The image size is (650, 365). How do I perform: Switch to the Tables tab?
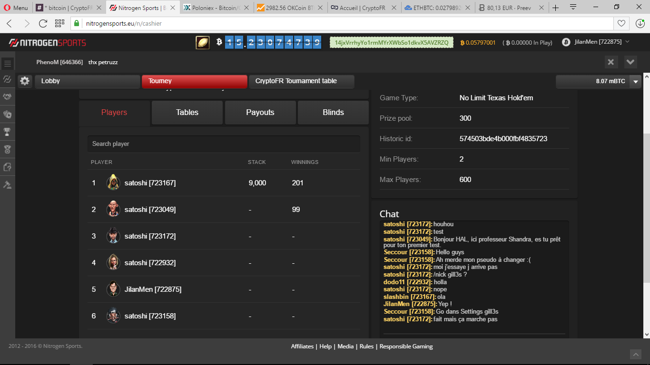click(x=187, y=113)
